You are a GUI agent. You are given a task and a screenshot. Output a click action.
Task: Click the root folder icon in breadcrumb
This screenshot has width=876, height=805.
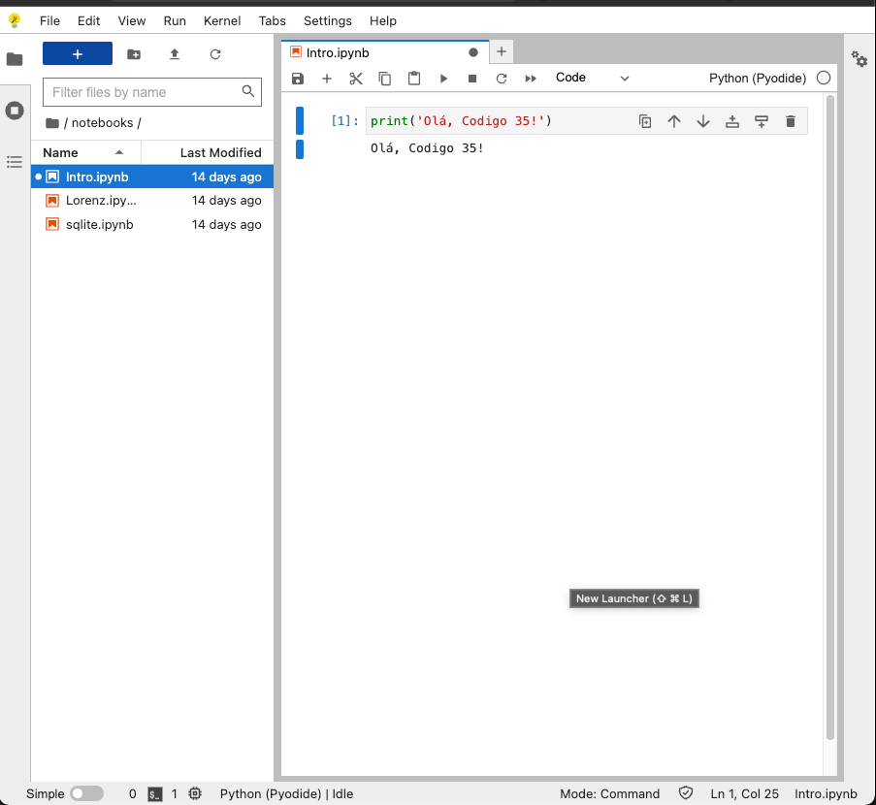click(x=52, y=123)
